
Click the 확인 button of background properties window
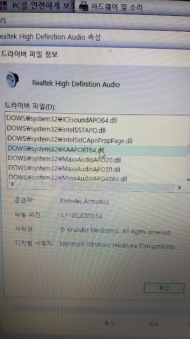click(110, 323)
